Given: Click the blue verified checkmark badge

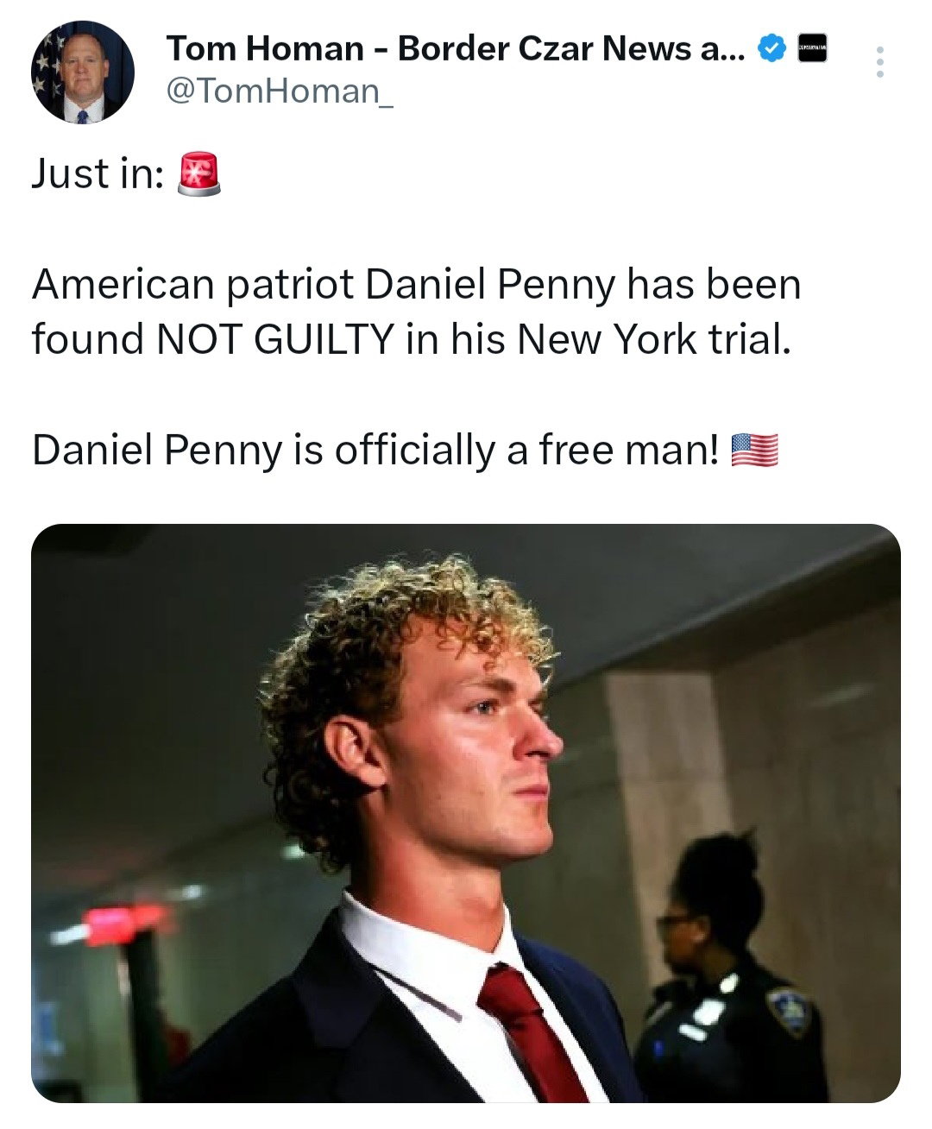Looking at the screenshot, I should coord(770,49).
